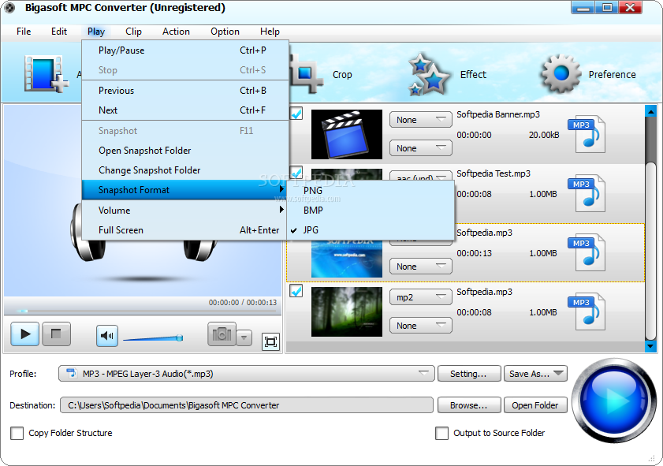Uncheck the last Softpedia.mp3 row's checkbox
This screenshot has width=663, height=466.
pyautogui.click(x=296, y=291)
